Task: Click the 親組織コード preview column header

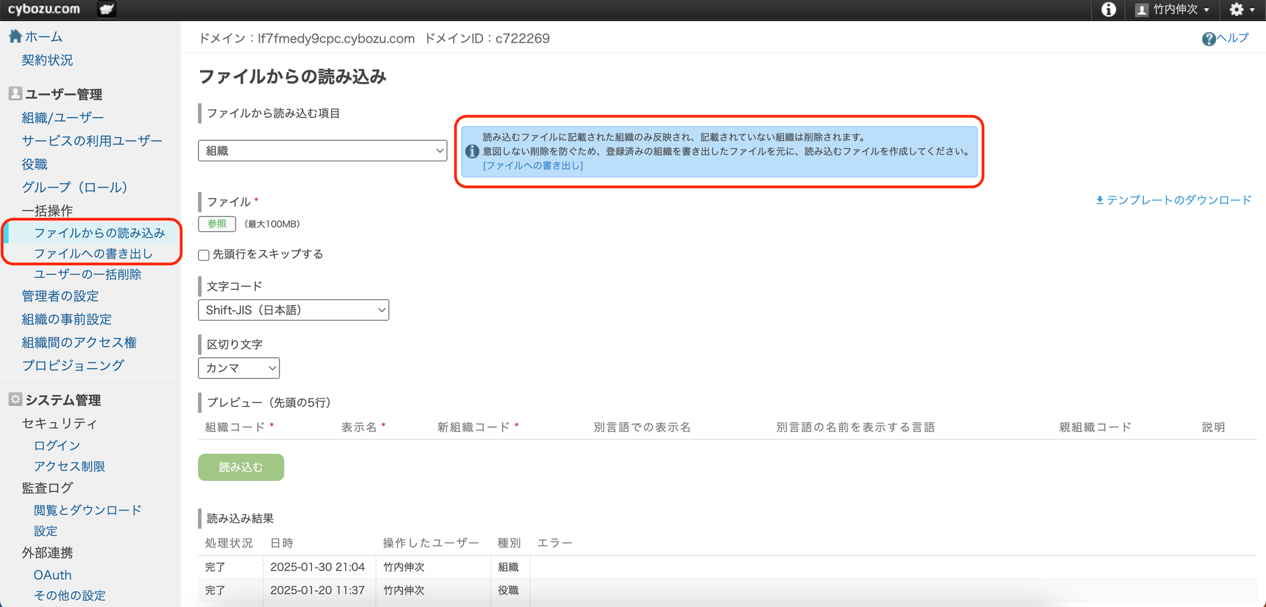Action: pos(1095,427)
